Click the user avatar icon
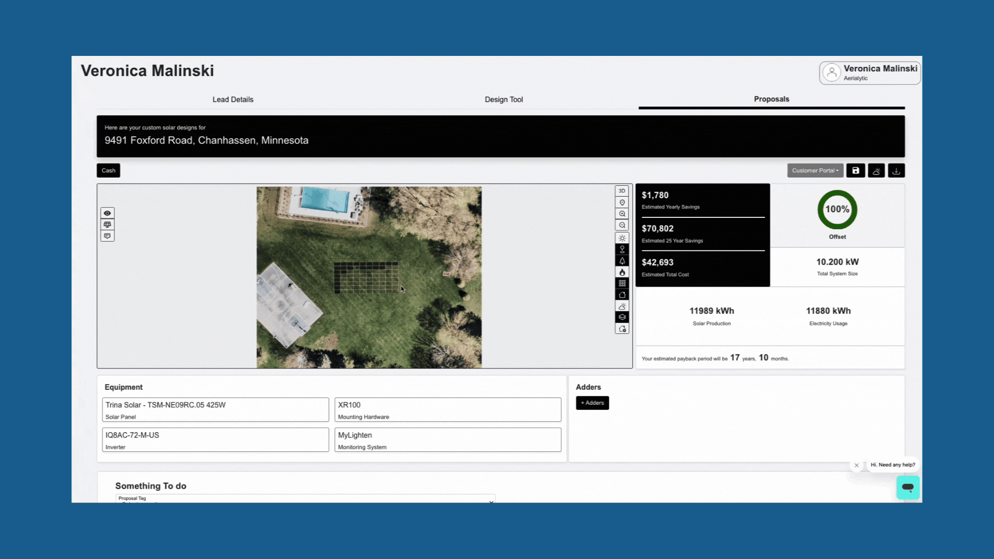The image size is (994, 559). [x=831, y=72]
